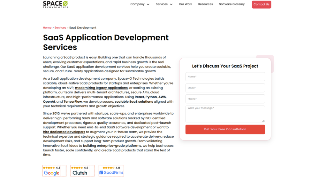This screenshot has height=181, width=327.
Task: Click the red Contact Us button
Action: click(261, 4)
